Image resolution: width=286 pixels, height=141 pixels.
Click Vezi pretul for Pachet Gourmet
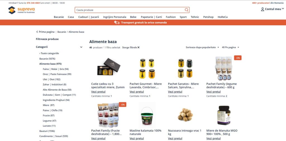pyautogui.click(x=137, y=92)
